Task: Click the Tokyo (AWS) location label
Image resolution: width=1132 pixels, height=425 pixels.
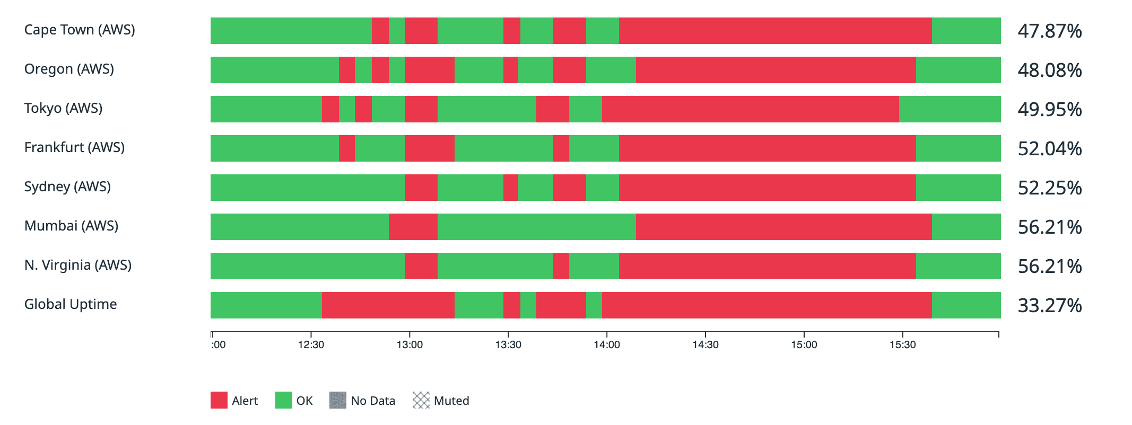Action: tap(63, 109)
